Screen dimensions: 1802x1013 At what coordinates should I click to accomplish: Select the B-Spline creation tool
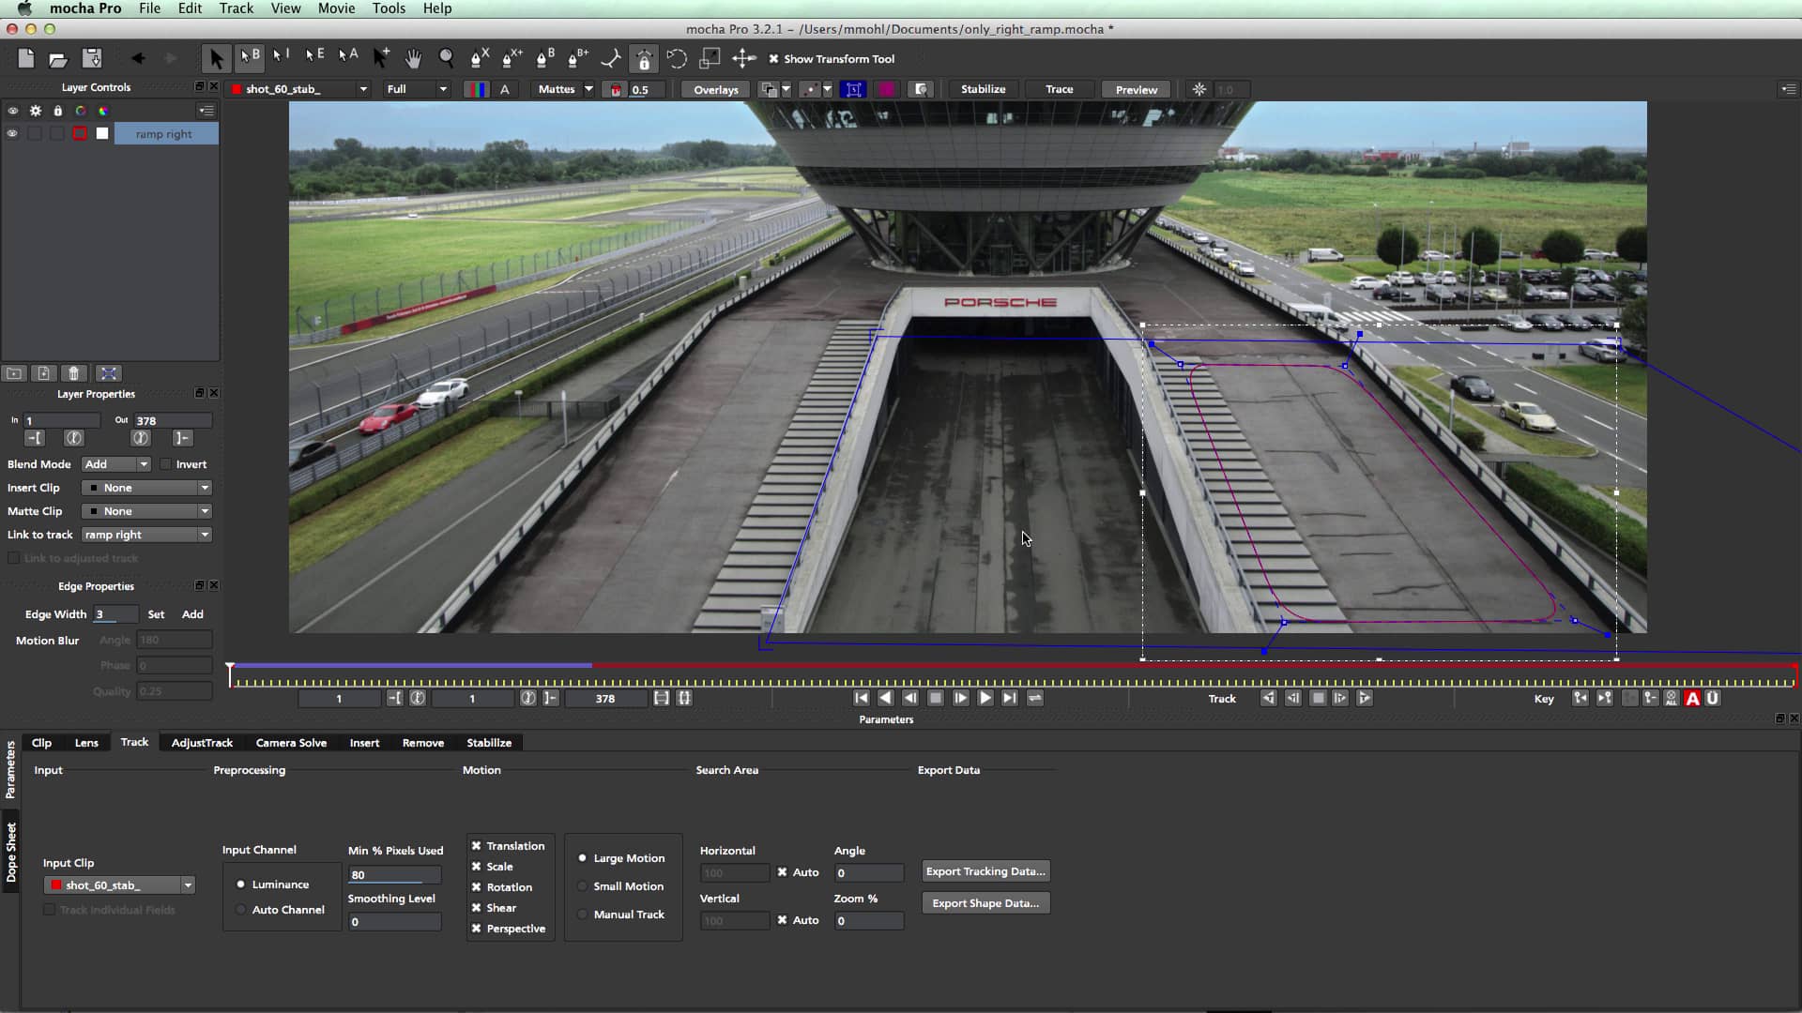point(544,58)
